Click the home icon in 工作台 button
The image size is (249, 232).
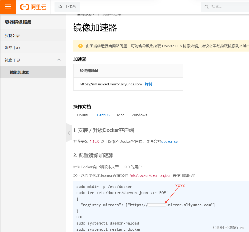click(60, 7)
